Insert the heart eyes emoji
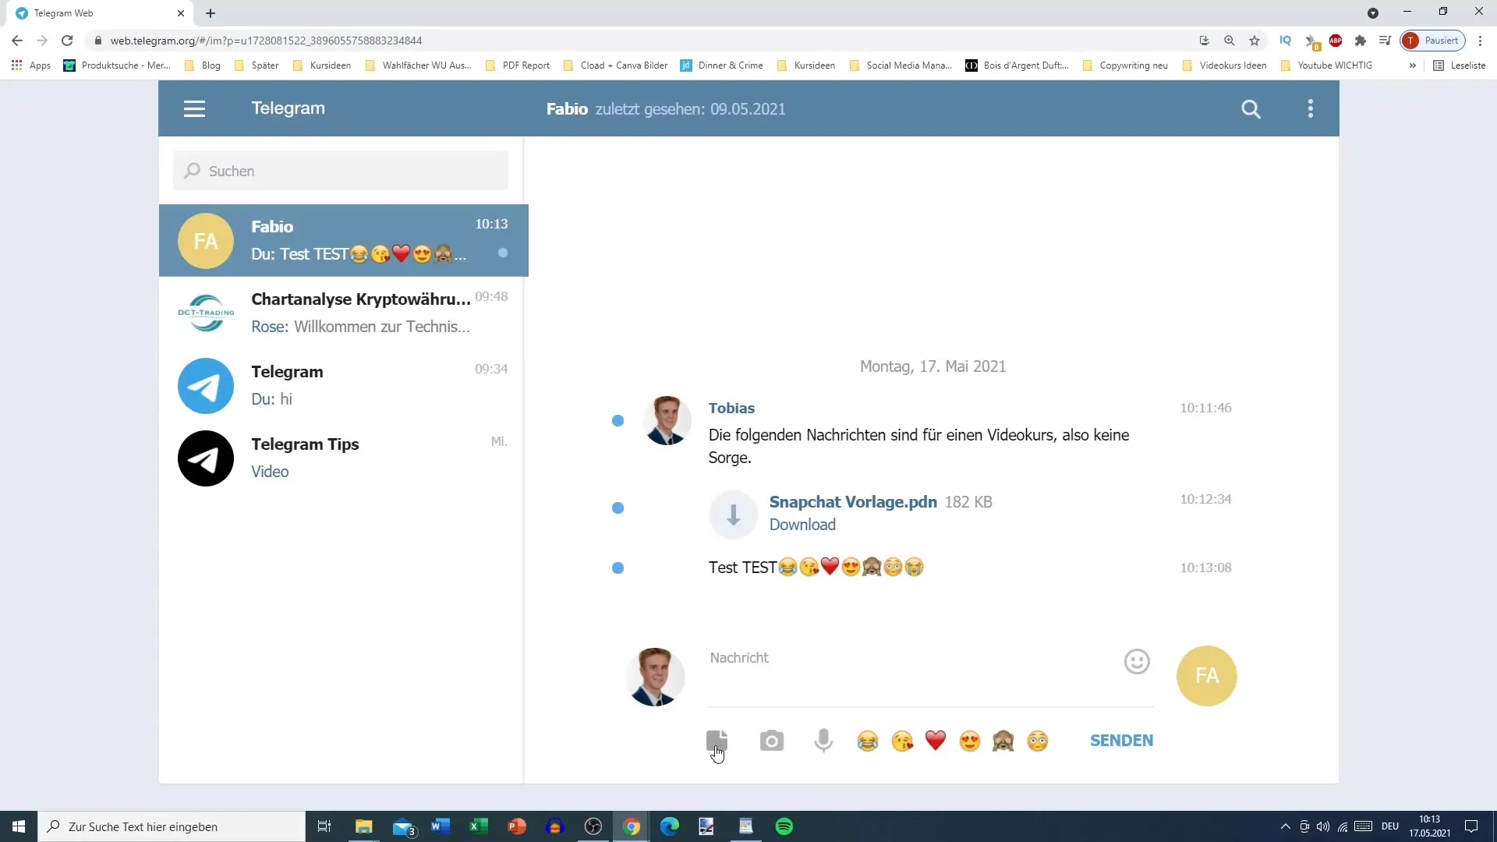 click(x=970, y=741)
